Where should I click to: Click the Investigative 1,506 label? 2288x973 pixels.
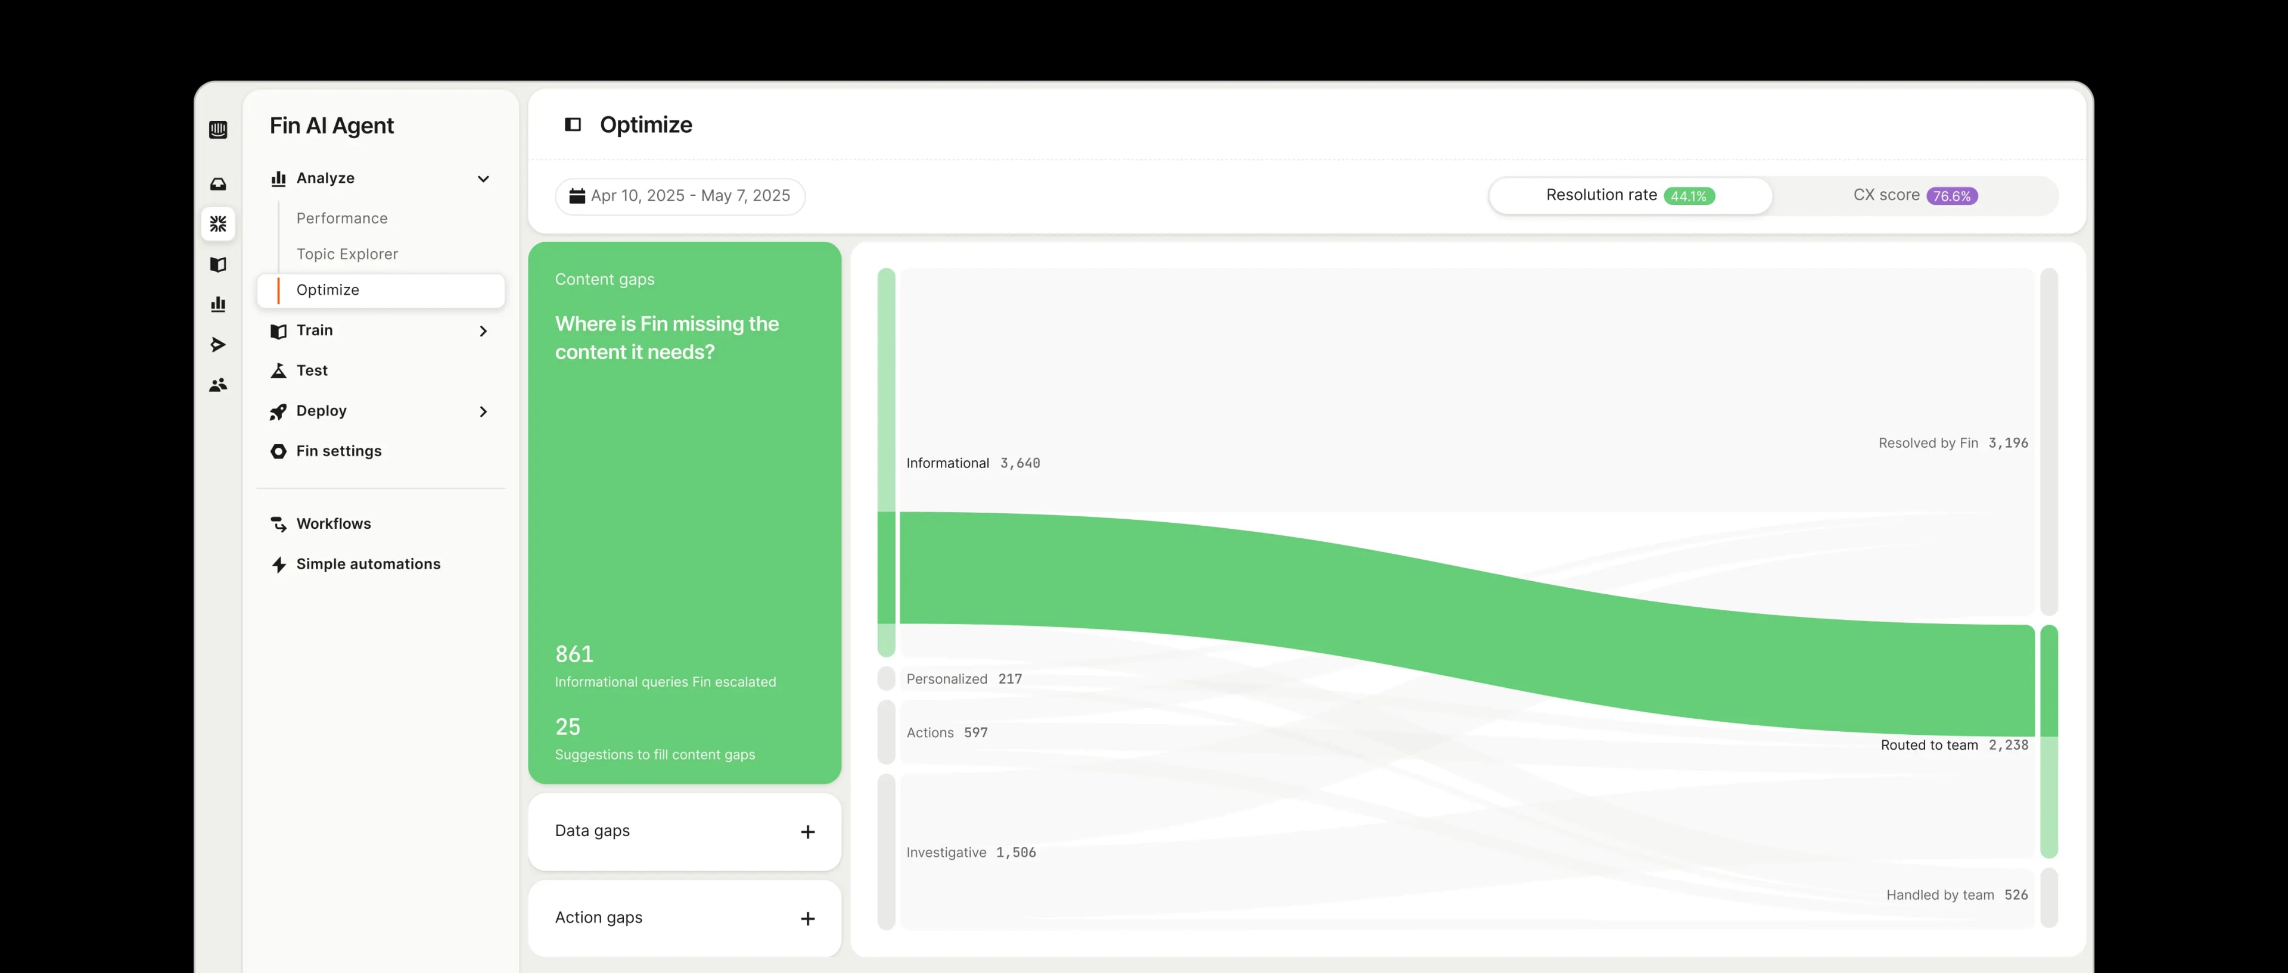971,853
